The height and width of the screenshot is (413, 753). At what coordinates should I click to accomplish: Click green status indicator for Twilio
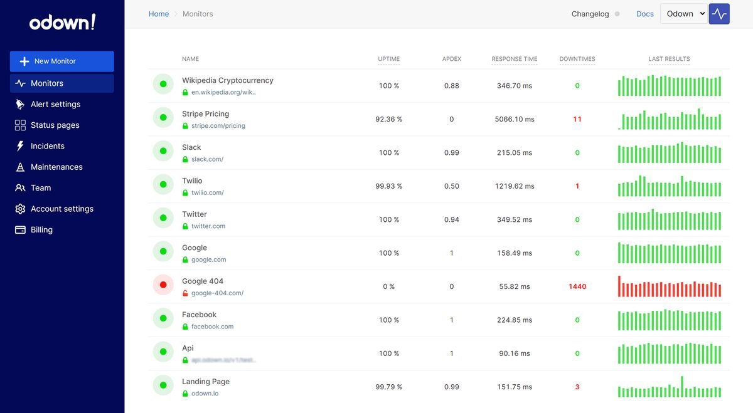(x=163, y=184)
